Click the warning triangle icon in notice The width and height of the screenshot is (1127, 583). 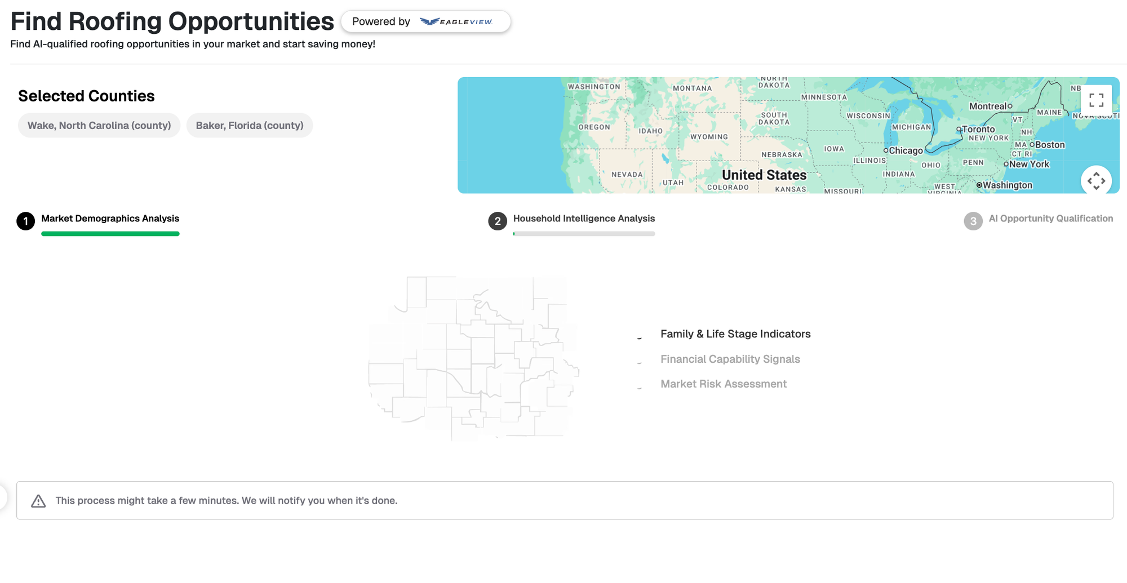point(38,501)
